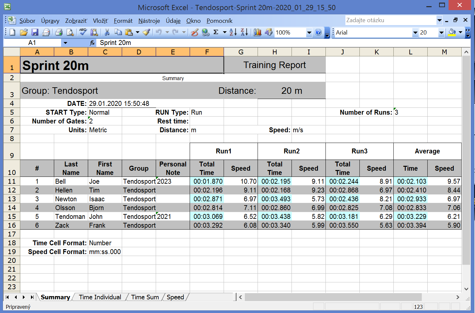This screenshot has width=475, height=313.
Task: Open Paste options dropdown arrow
Action: [x=137, y=32]
